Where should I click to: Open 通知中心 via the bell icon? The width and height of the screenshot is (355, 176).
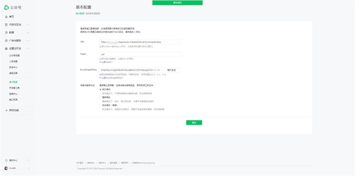click(x=6, y=160)
